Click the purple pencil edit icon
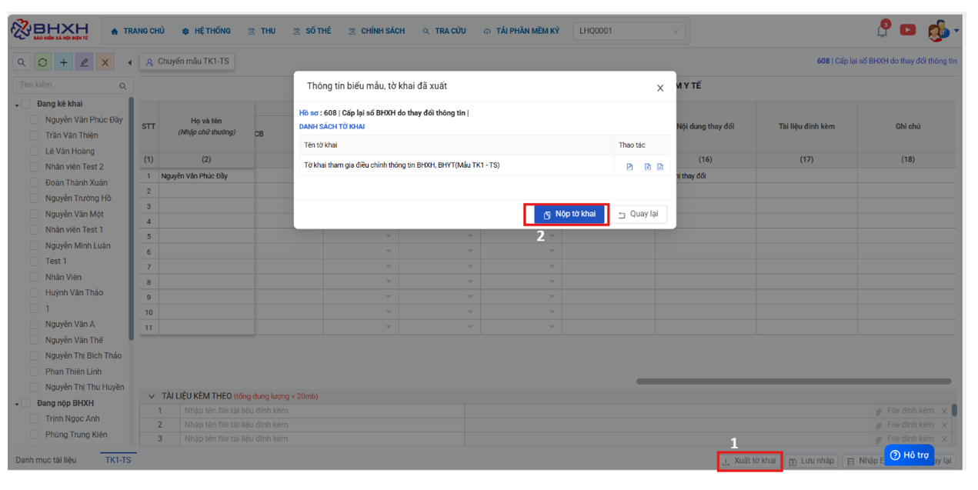The image size is (978, 490). 85,62
